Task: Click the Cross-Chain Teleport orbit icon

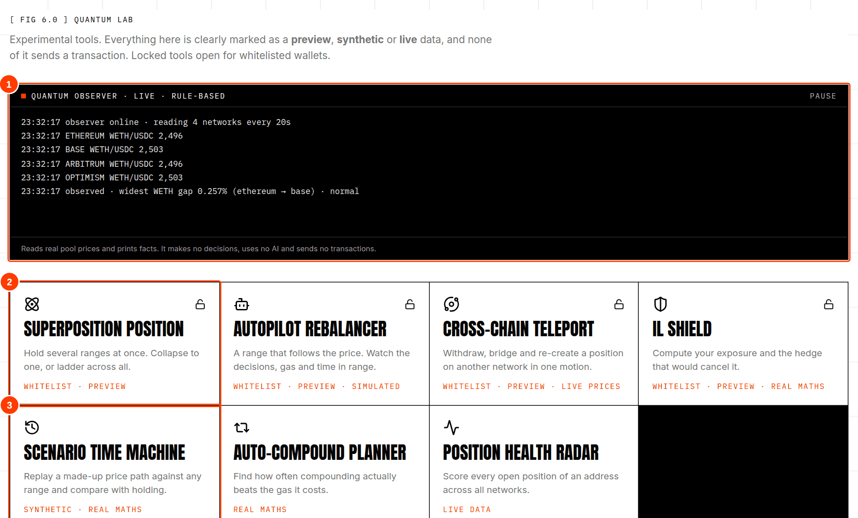Action: [451, 304]
